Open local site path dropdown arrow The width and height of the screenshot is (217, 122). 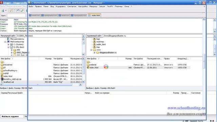point(83,36)
